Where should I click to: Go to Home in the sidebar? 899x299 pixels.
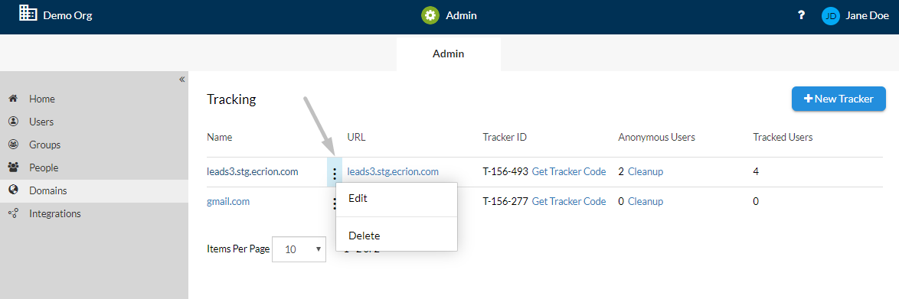(x=42, y=99)
